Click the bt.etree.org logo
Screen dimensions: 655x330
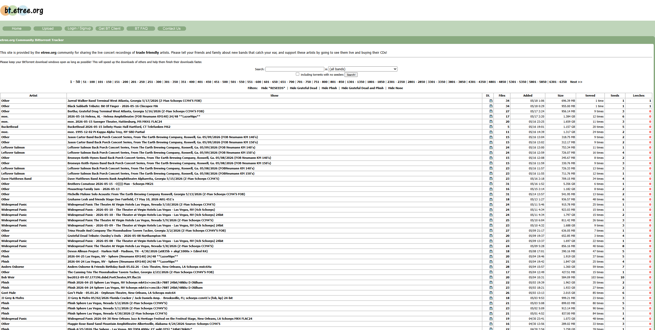22,10
